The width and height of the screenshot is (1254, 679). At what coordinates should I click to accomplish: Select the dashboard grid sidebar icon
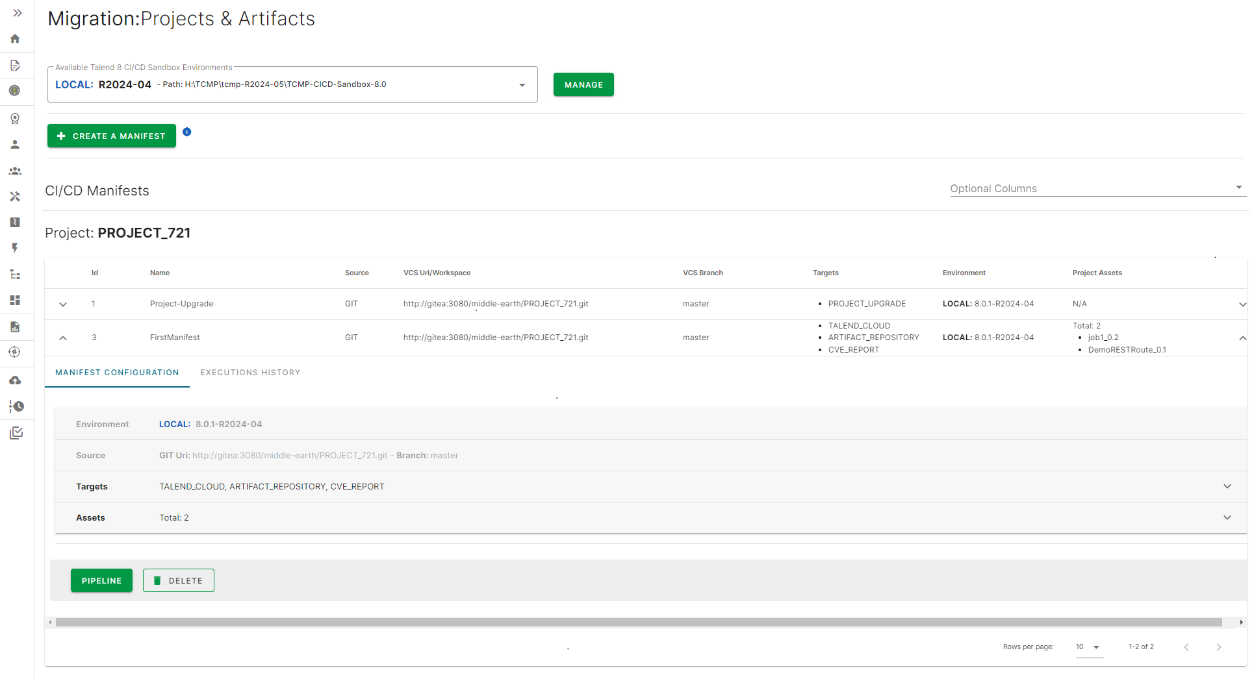click(x=15, y=300)
